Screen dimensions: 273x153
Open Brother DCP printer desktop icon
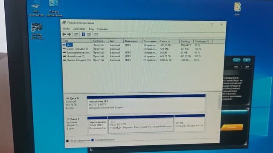click(37, 31)
